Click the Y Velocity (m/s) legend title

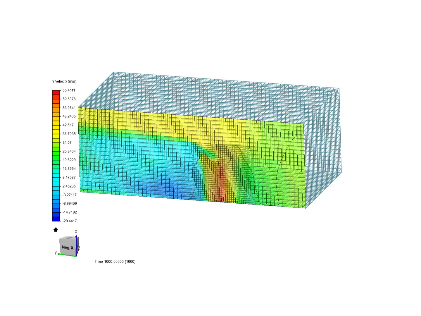click(x=64, y=81)
